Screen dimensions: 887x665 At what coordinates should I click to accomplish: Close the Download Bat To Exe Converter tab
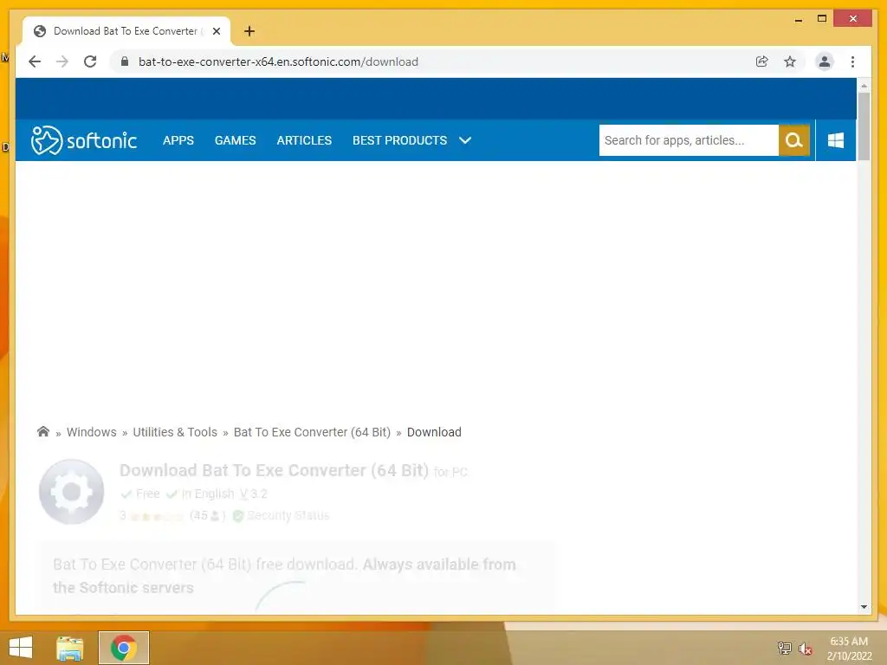[216, 31]
